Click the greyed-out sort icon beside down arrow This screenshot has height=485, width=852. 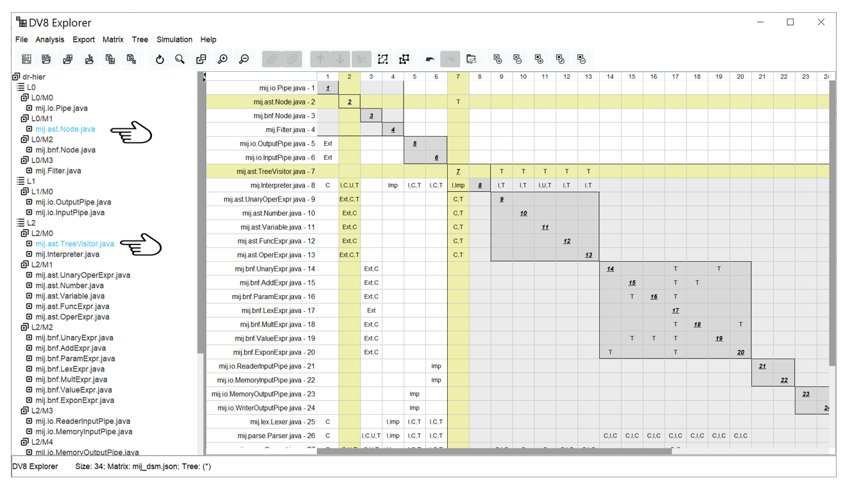(x=361, y=59)
